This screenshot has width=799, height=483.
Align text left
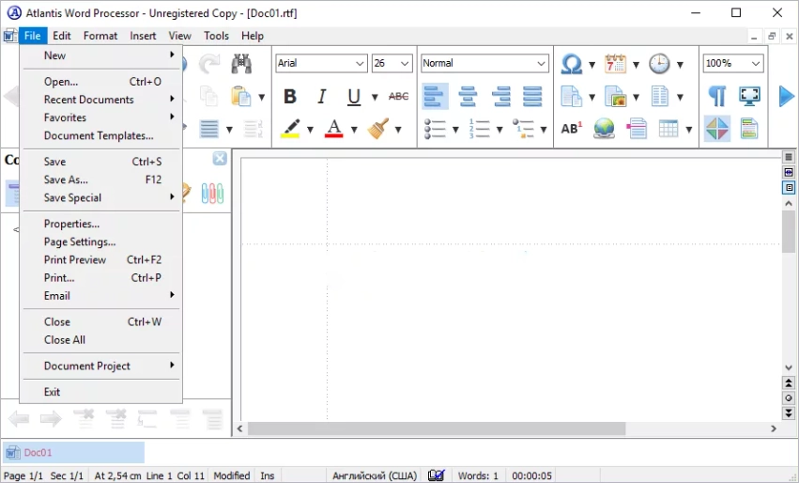pos(434,97)
